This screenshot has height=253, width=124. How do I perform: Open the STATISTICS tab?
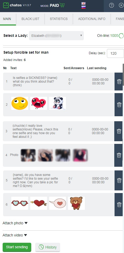pyautogui.click(x=59, y=19)
